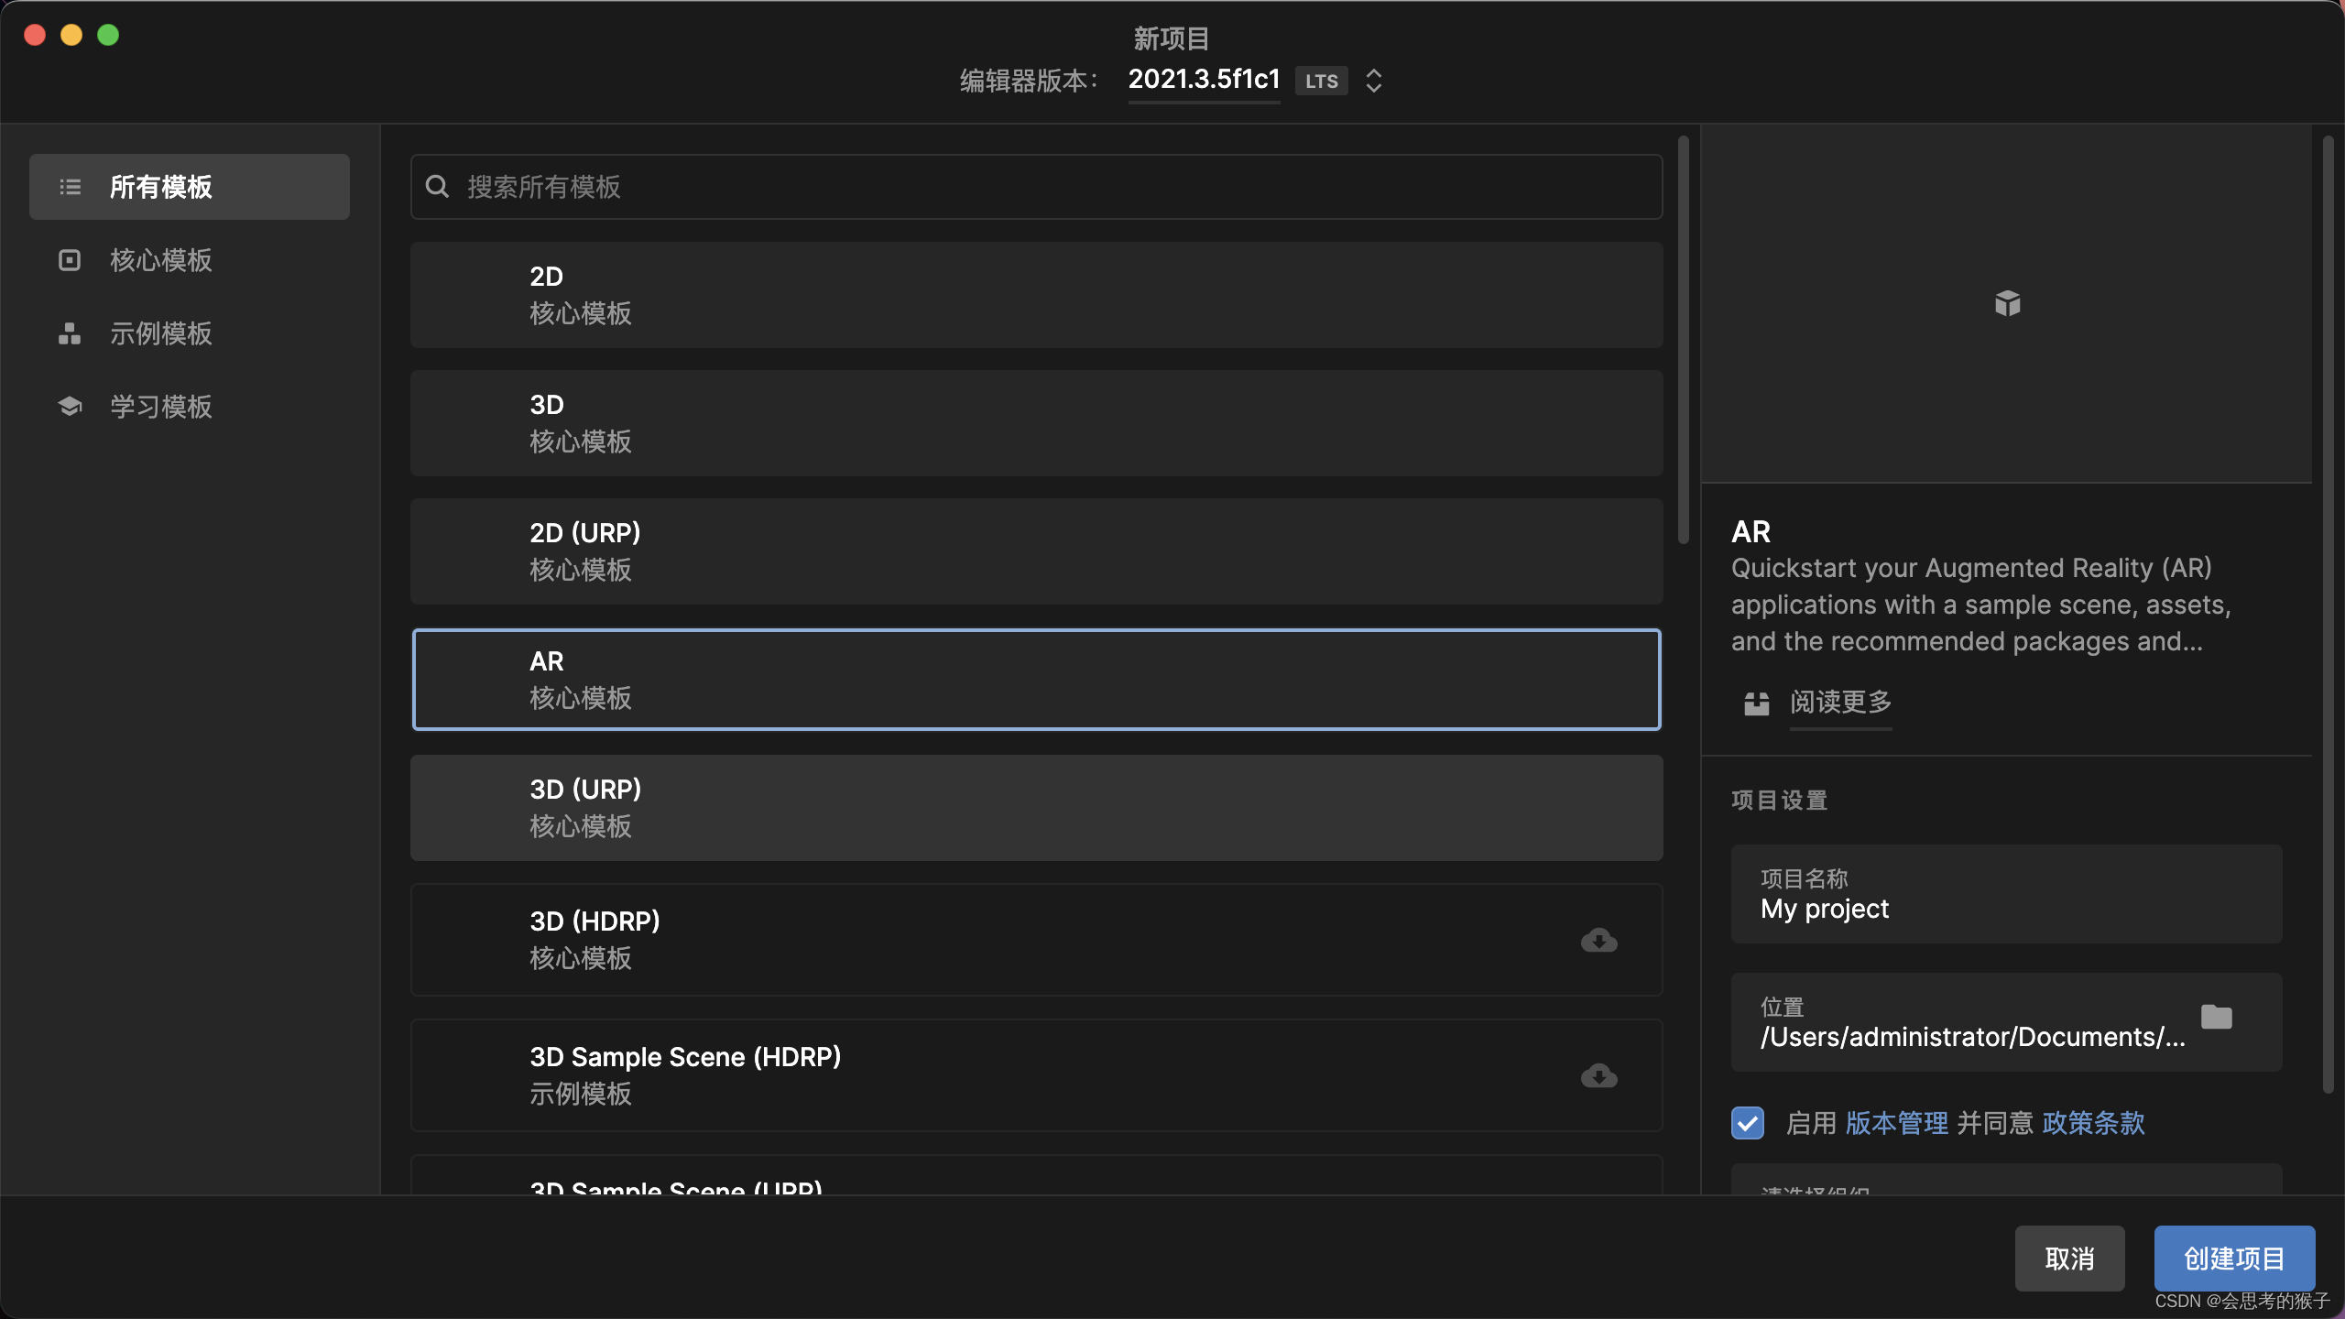Click the 版本管理 link
The height and width of the screenshot is (1319, 2345).
1896,1122
